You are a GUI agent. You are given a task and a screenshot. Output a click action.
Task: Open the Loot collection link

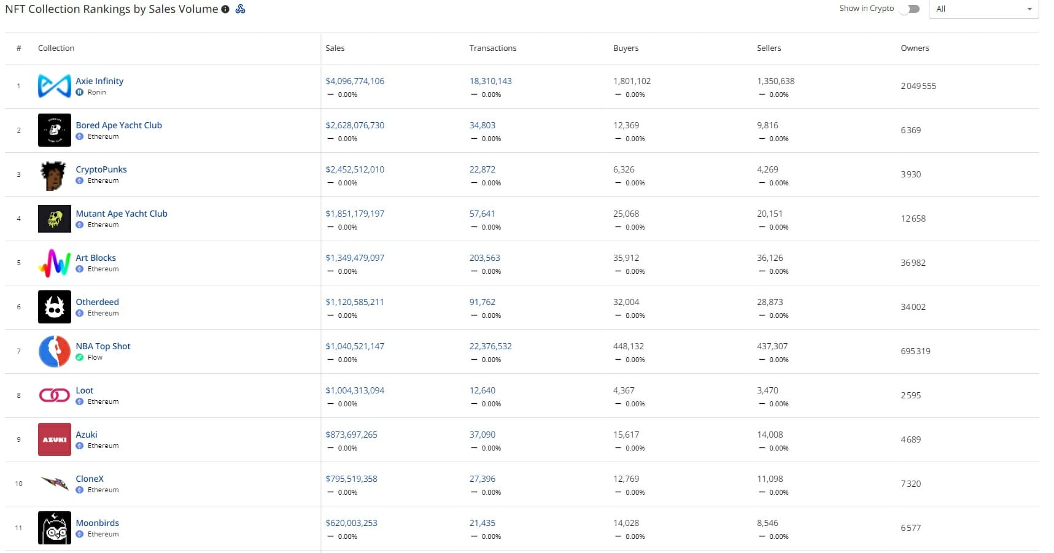[x=85, y=390]
